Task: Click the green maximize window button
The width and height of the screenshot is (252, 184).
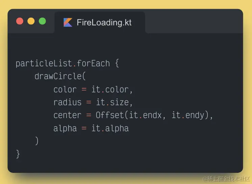Action: click(x=42, y=21)
